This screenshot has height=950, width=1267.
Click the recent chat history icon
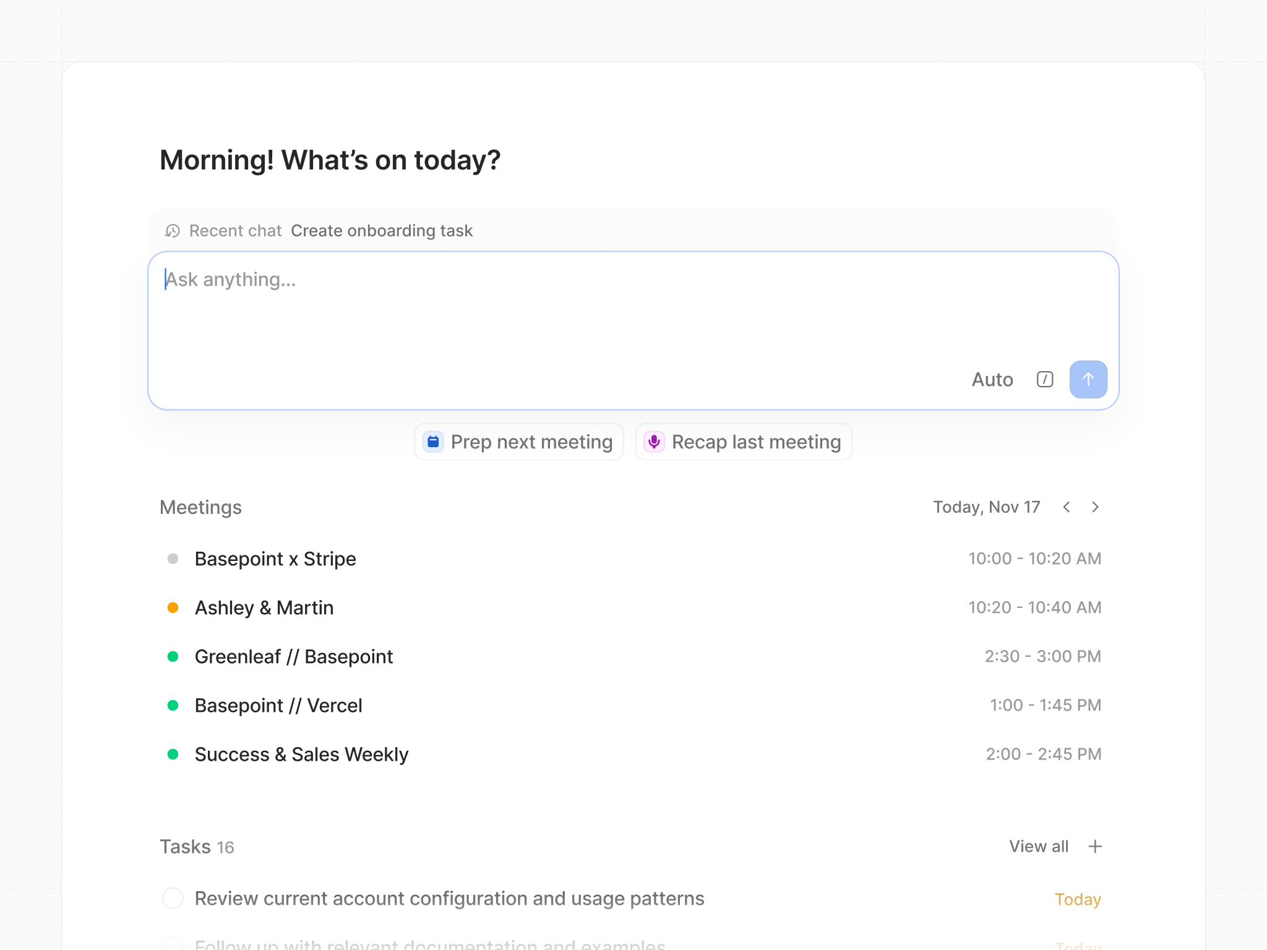click(x=173, y=231)
